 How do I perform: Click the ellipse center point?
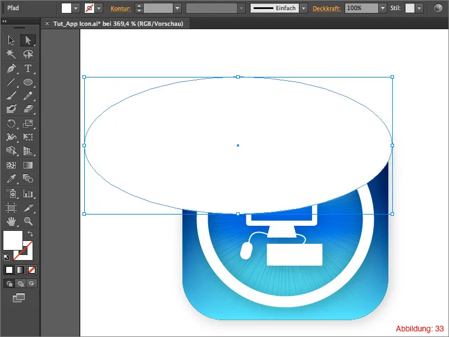(x=238, y=145)
